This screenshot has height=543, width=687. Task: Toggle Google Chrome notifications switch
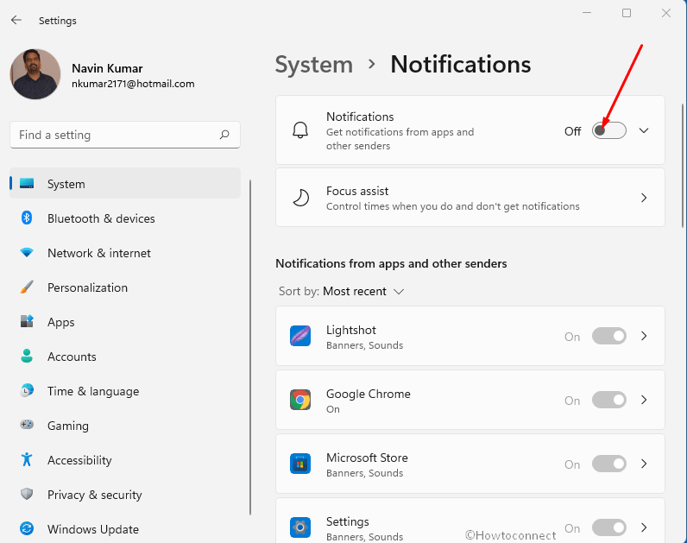pos(609,400)
